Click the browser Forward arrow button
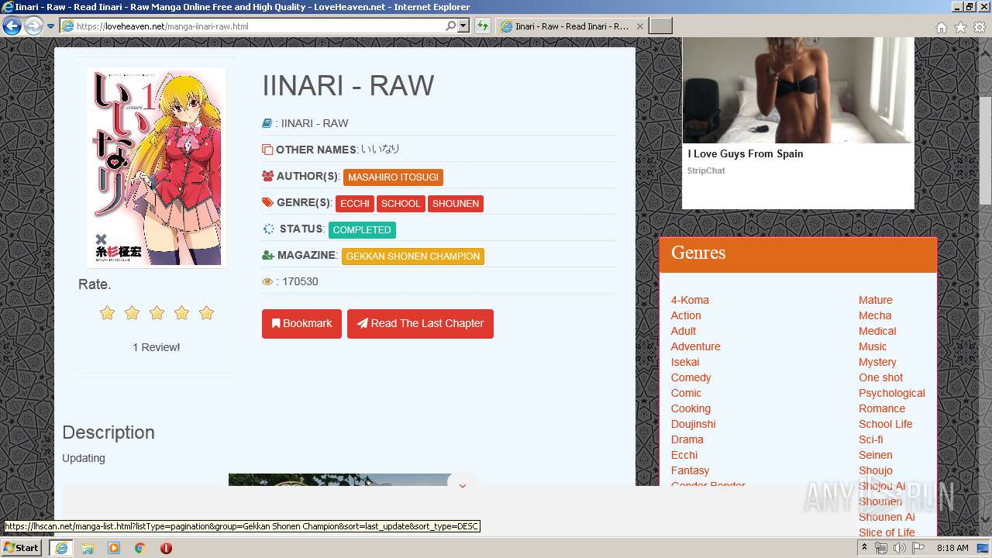 (x=33, y=26)
